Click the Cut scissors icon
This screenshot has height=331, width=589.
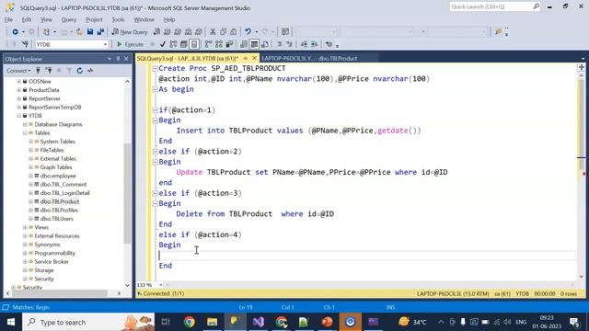coord(213,32)
